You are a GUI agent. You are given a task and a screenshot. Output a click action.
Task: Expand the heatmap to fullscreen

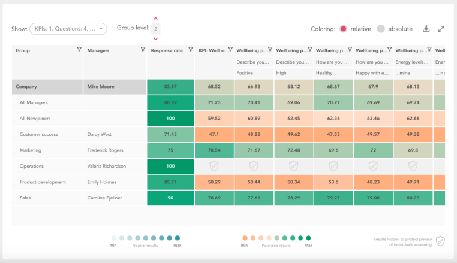441,29
